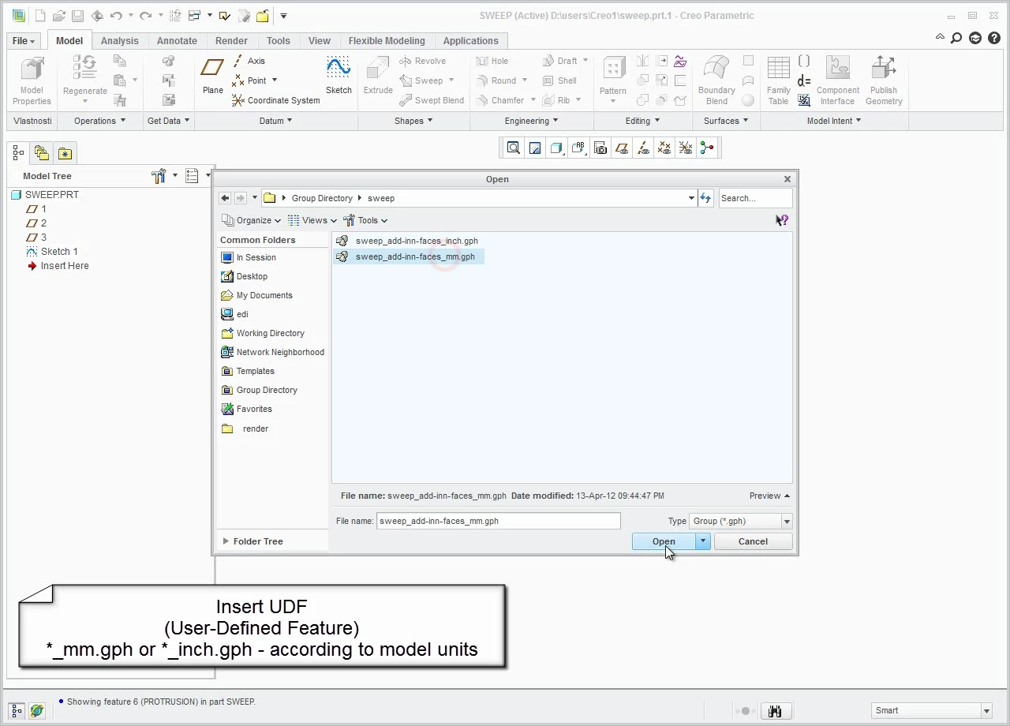Click the help icon in Open dialog
The image size is (1010, 726).
(782, 220)
